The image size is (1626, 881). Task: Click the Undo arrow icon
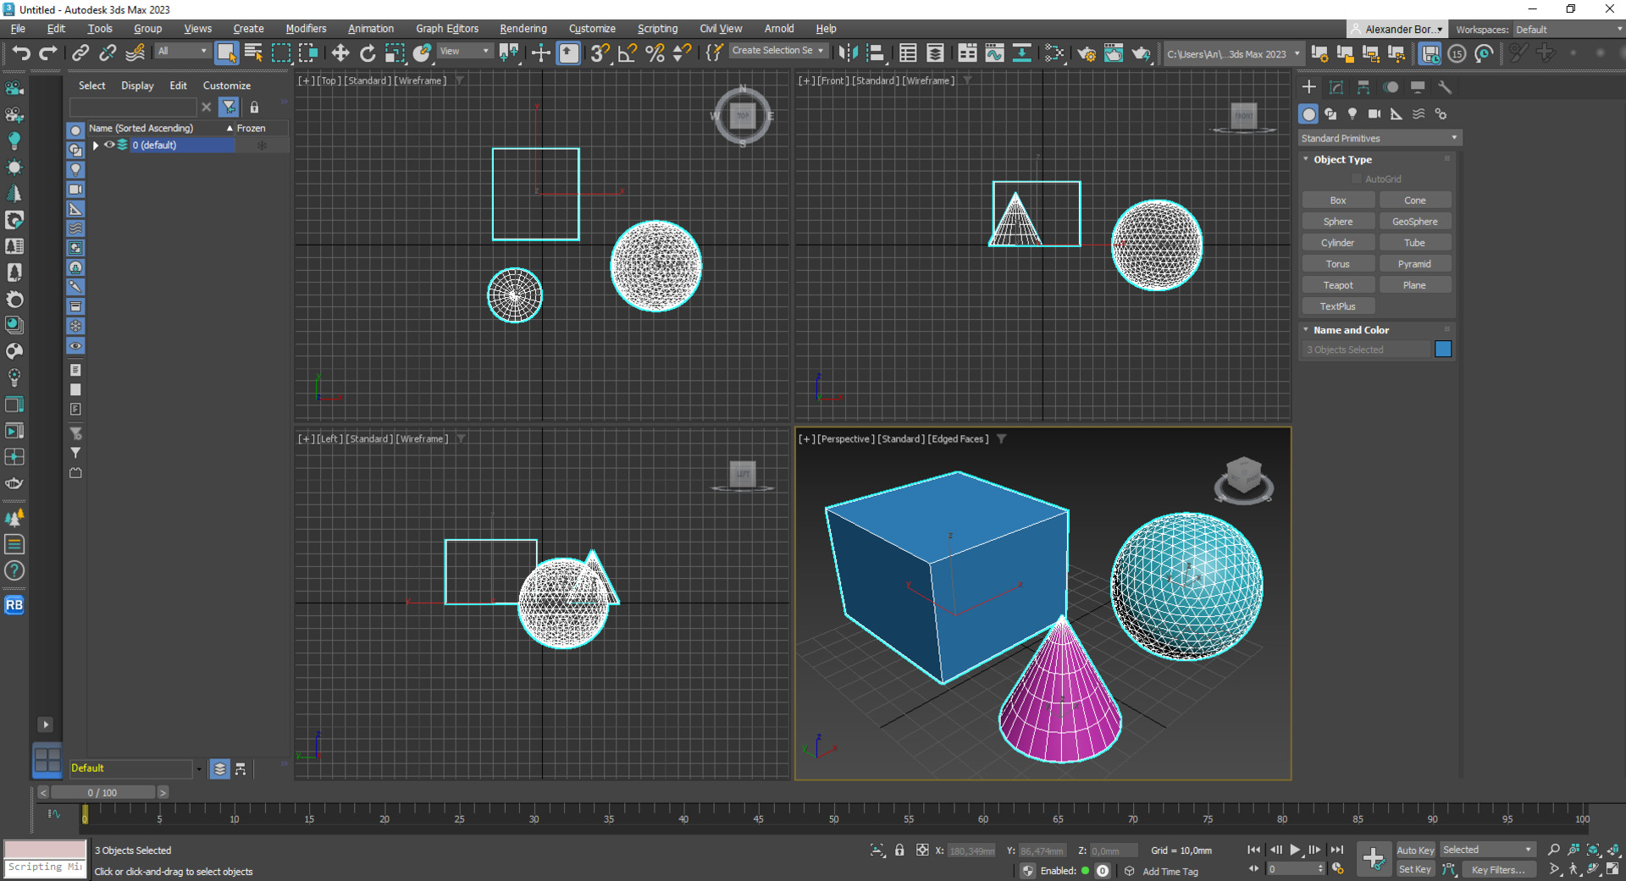(21, 53)
